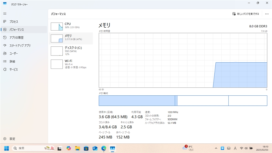272x153 pixels.
Task: Go to スタートアップ アプリ page
Action: pos(24,46)
